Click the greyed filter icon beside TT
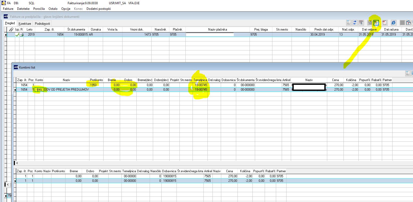 tap(370, 23)
